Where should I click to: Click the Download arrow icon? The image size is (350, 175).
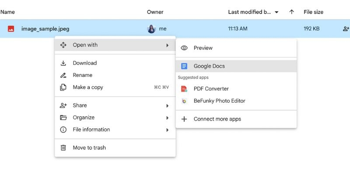(63, 63)
